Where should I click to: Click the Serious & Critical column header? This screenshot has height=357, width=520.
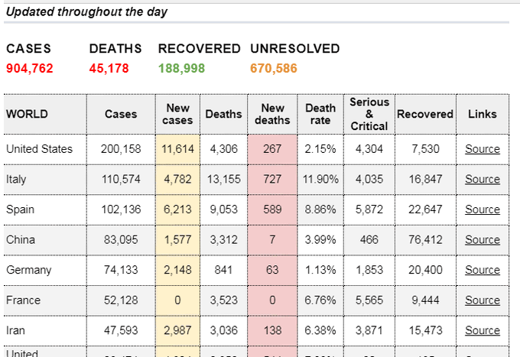tap(369, 114)
